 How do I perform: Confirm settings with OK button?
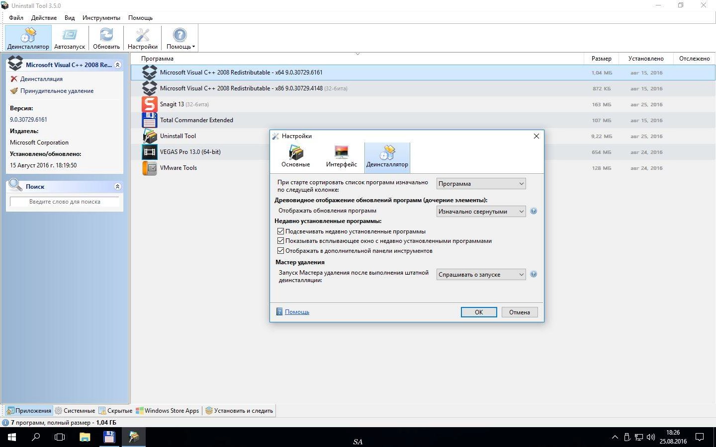click(x=479, y=312)
